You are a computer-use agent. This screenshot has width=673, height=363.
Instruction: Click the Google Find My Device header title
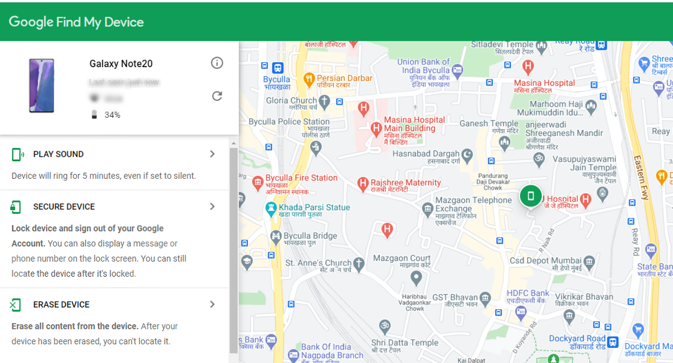[76, 21]
